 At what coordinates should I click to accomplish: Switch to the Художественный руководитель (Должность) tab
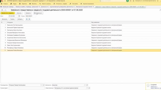click(61, 7)
